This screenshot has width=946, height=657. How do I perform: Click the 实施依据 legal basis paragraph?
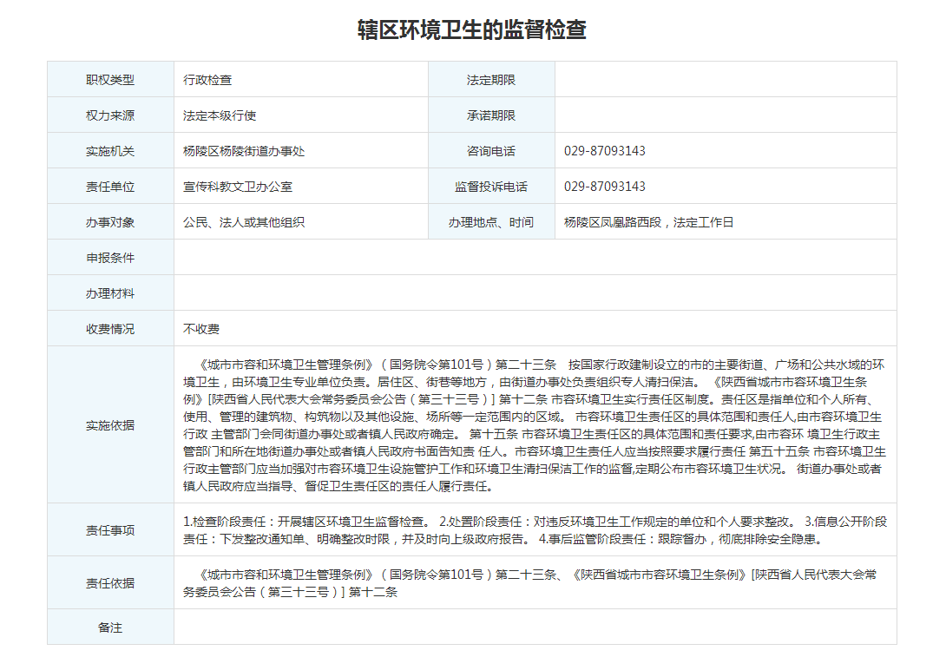pyautogui.click(x=535, y=424)
